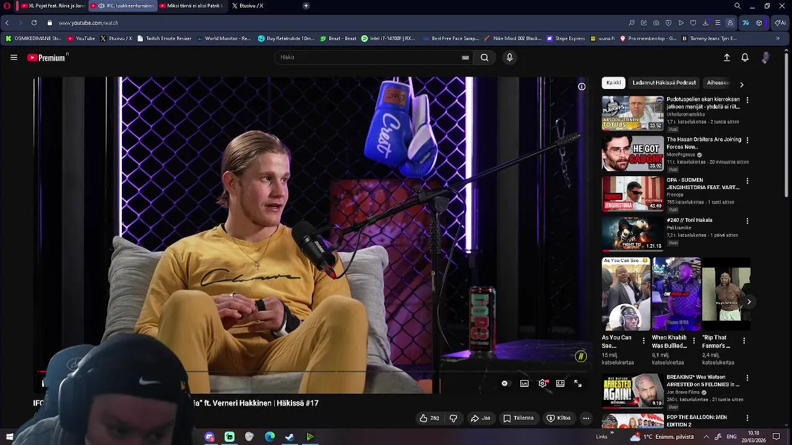The width and height of the screenshot is (792, 445).
Task: Open a new browser tab
Action: point(306,6)
